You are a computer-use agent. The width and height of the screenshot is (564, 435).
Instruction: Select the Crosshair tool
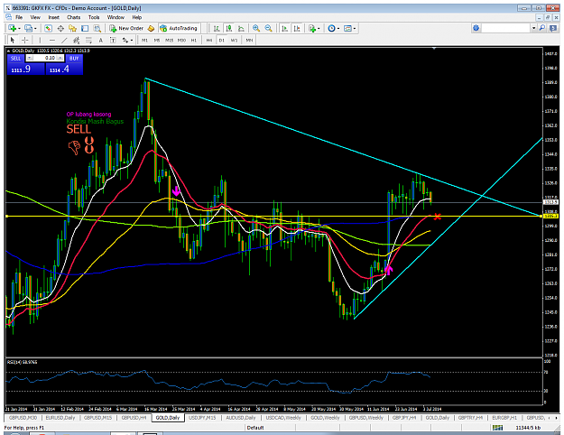coord(25,41)
